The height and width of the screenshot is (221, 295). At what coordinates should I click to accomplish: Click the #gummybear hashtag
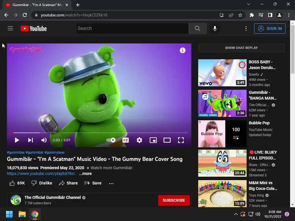[54, 153]
